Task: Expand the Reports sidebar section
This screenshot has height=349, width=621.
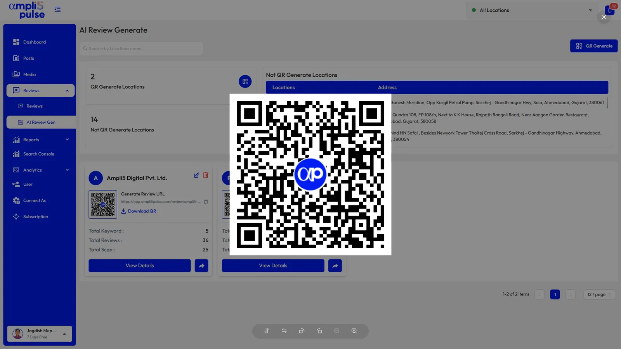Action: pos(40,140)
